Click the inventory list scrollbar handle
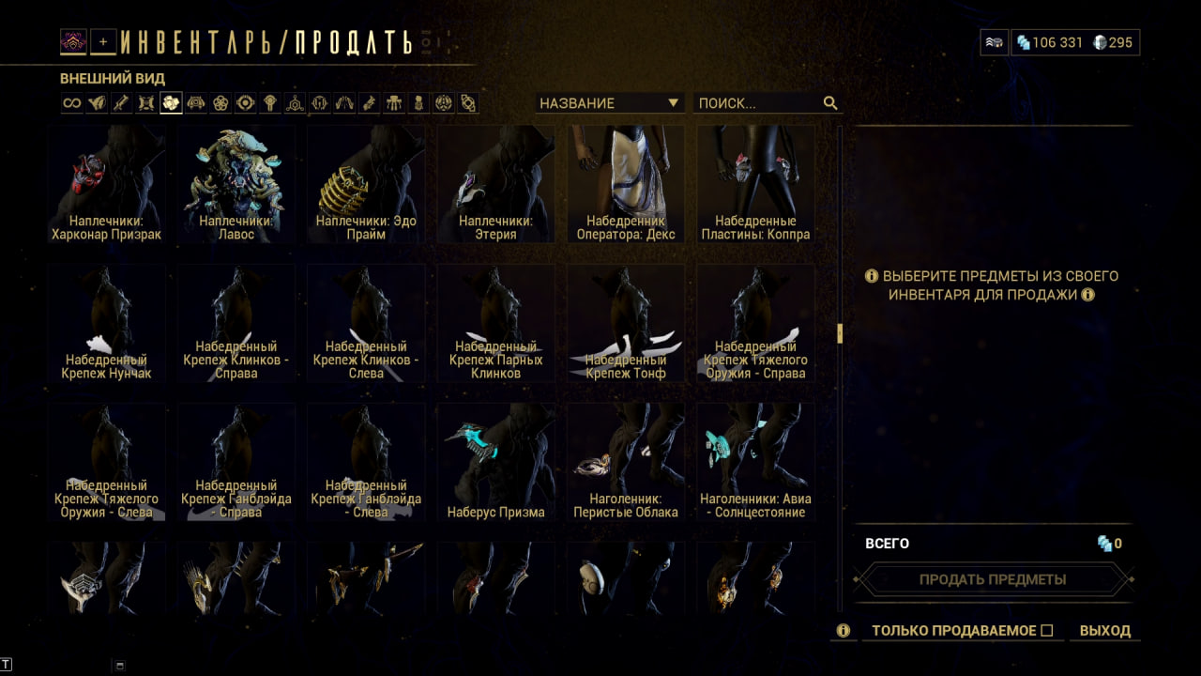 [840, 333]
